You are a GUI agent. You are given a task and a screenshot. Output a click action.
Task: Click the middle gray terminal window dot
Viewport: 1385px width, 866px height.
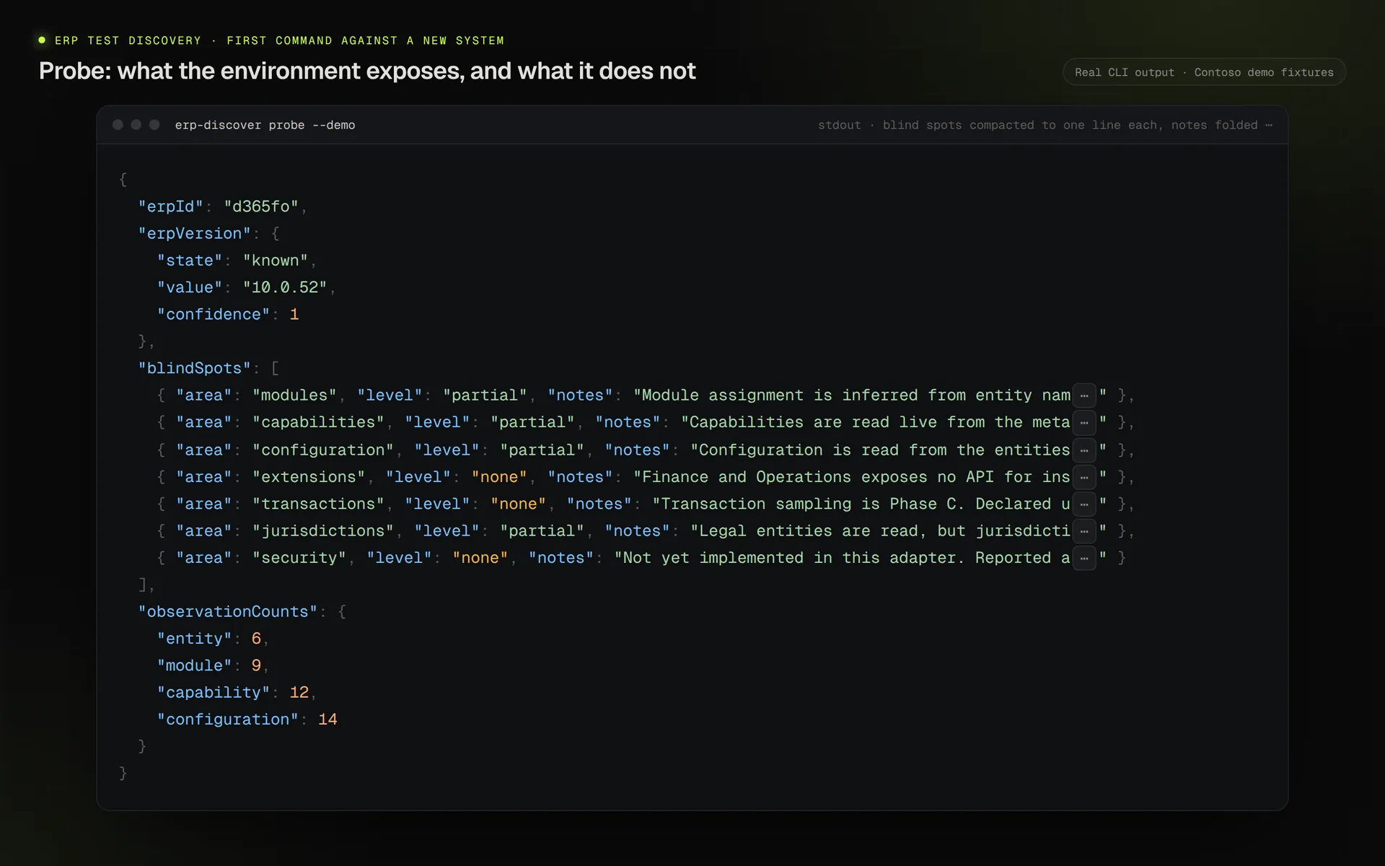pyautogui.click(x=136, y=125)
